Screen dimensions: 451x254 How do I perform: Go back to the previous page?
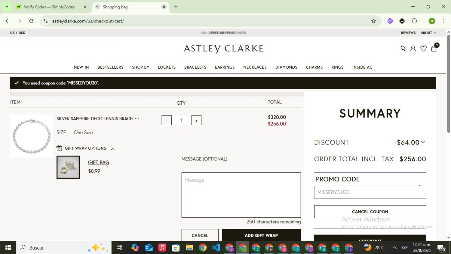tap(8, 21)
